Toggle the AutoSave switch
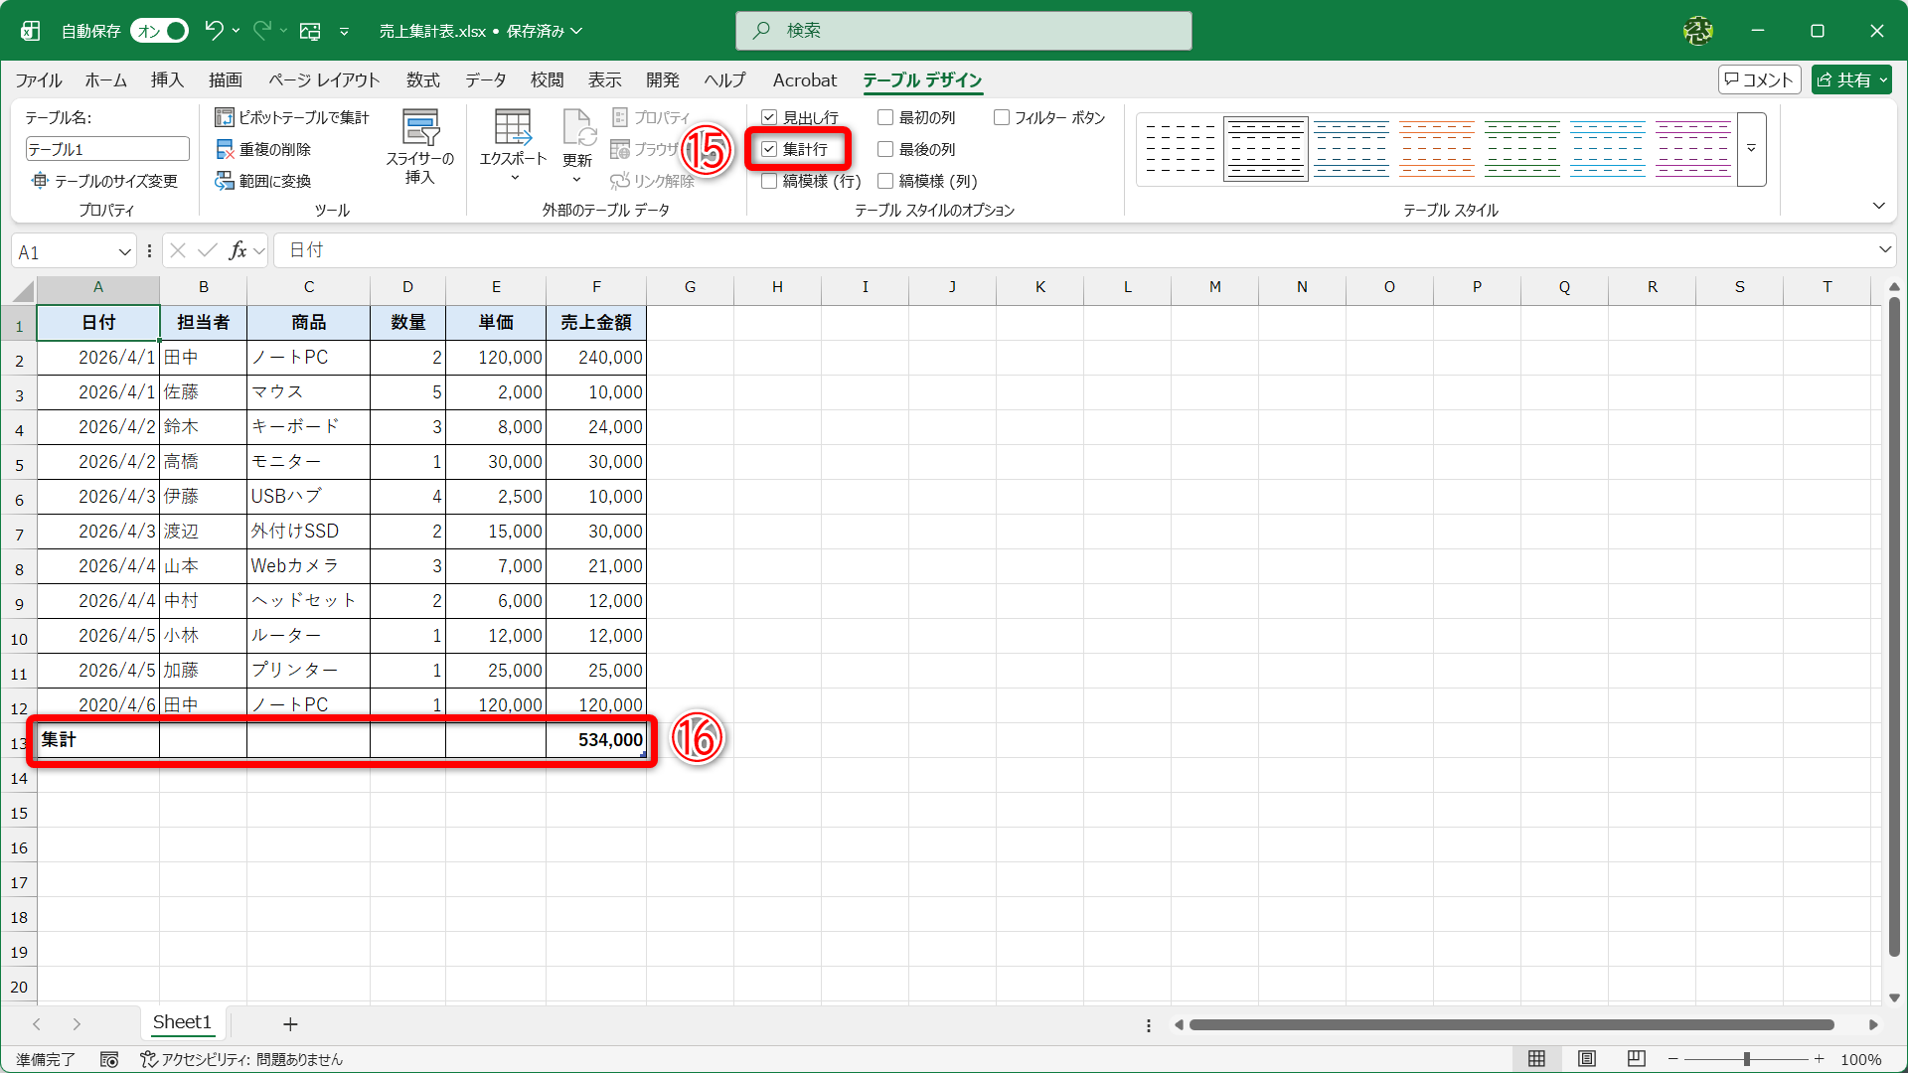This screenshot has width=1908, height=1073. click(160, 31)
